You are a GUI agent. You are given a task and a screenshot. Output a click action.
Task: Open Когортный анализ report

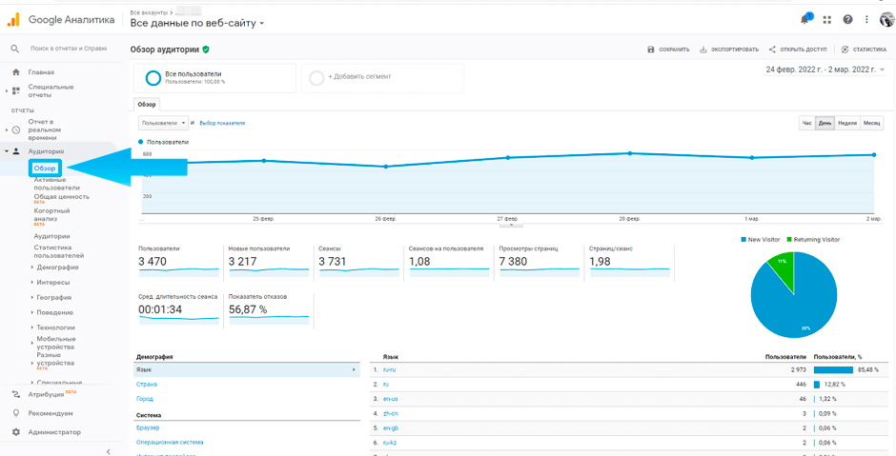51,214
